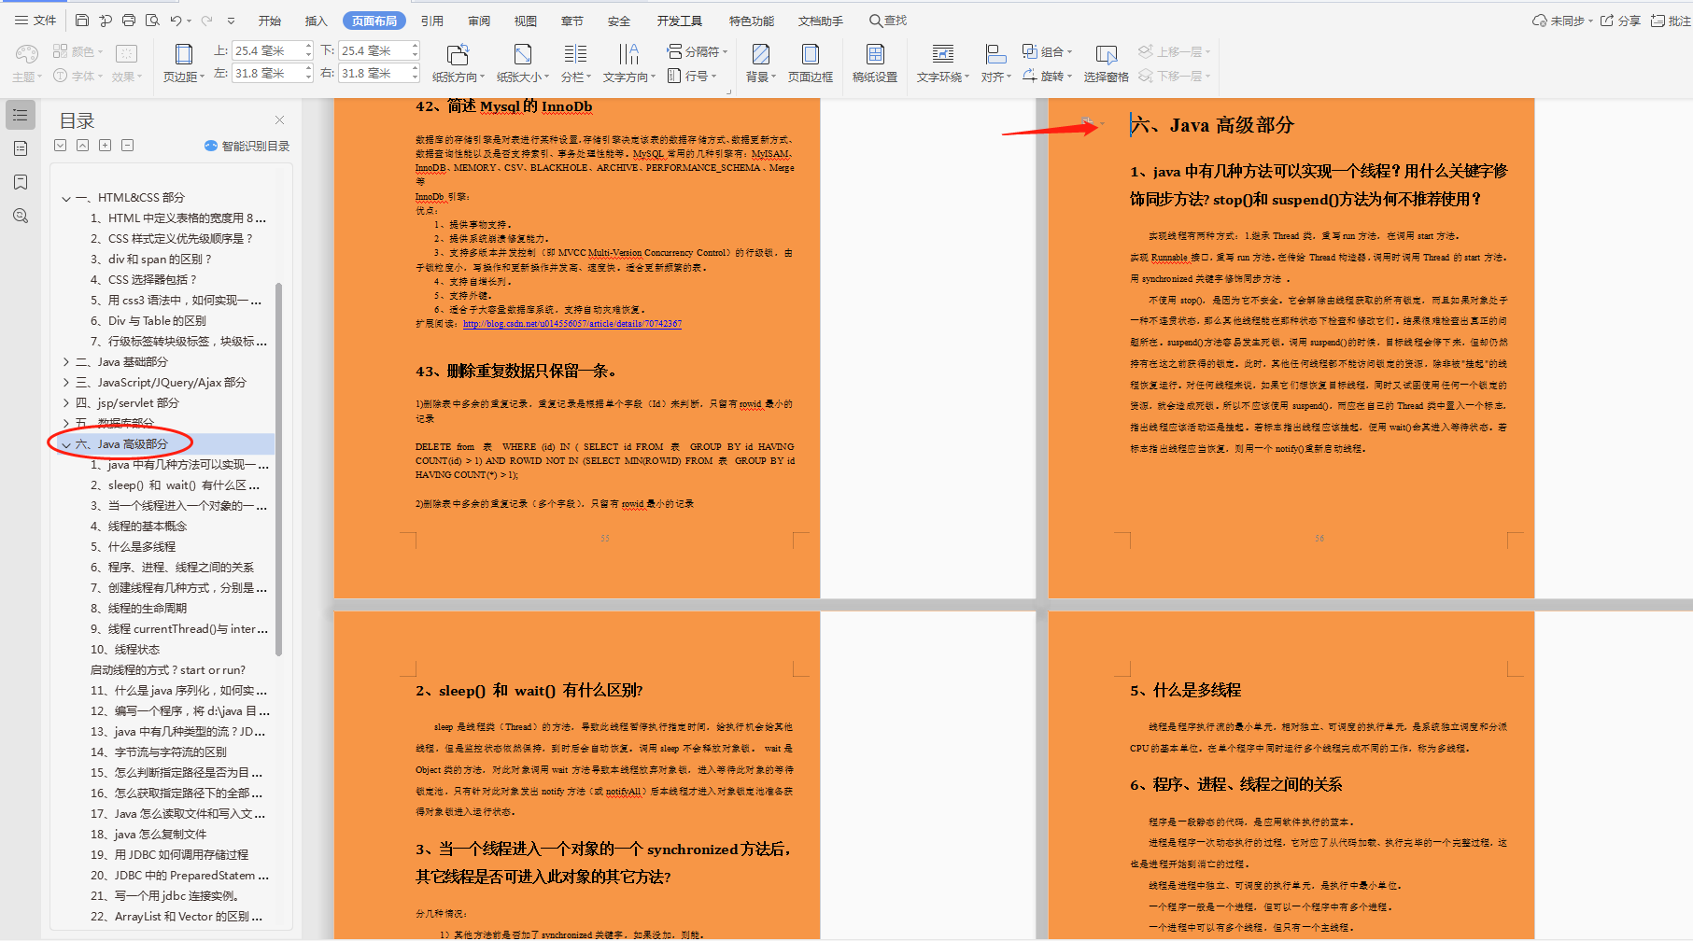Select outline item 2、sleep() 和 wait() 有什么区别
The height and width of the screenshot is (941, 1693).
click(175, 485)
